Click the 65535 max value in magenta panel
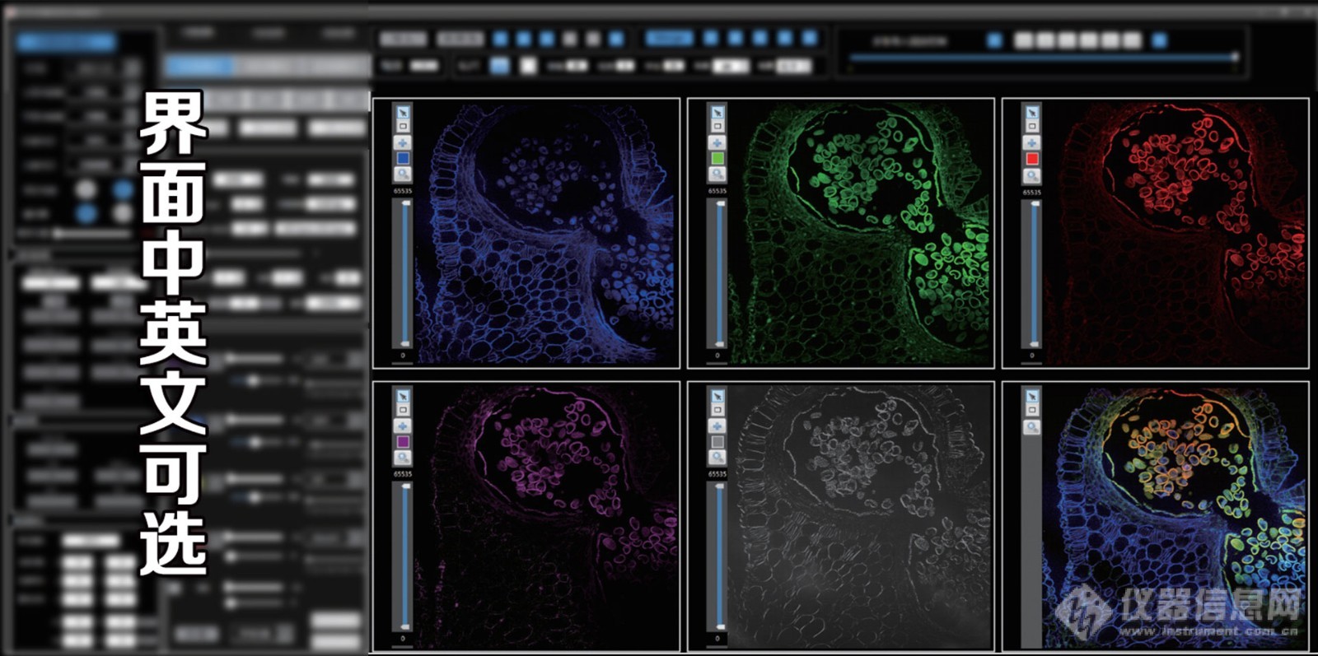 coord(403,474)
